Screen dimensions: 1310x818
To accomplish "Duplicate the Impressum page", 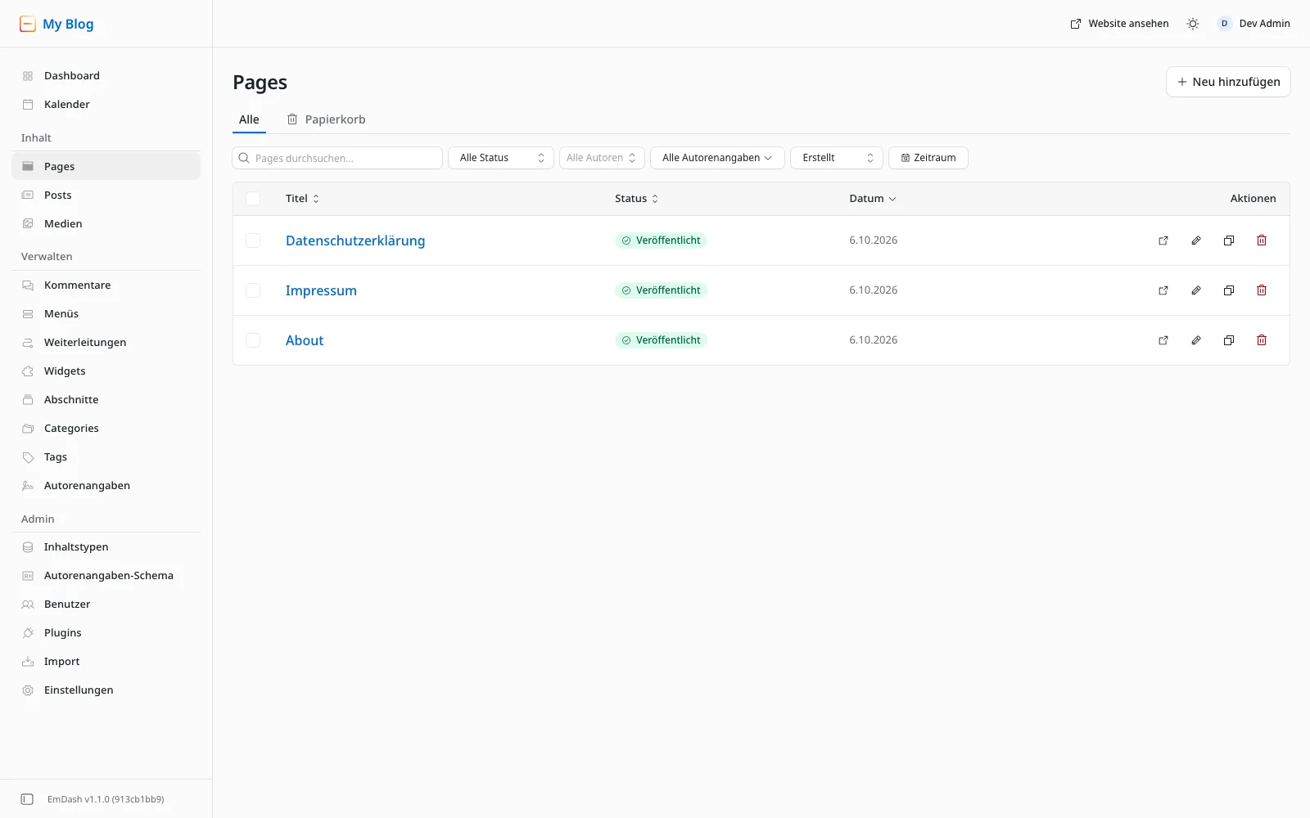I will (x=1229, y=290).
